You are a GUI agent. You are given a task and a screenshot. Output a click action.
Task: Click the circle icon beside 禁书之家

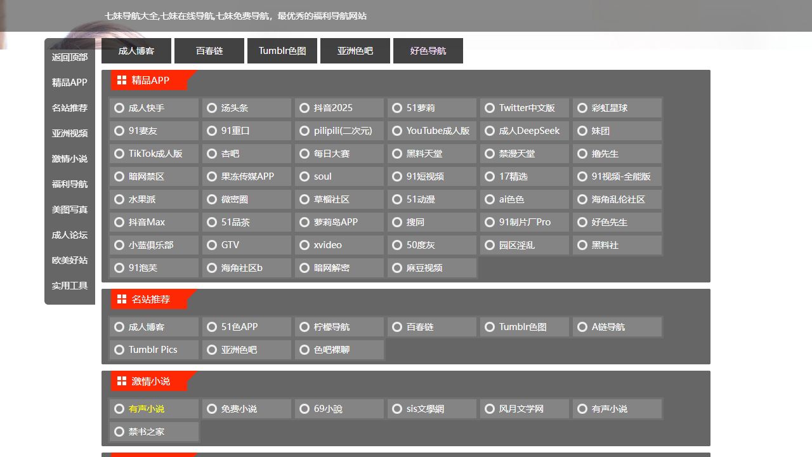point(119,432)
